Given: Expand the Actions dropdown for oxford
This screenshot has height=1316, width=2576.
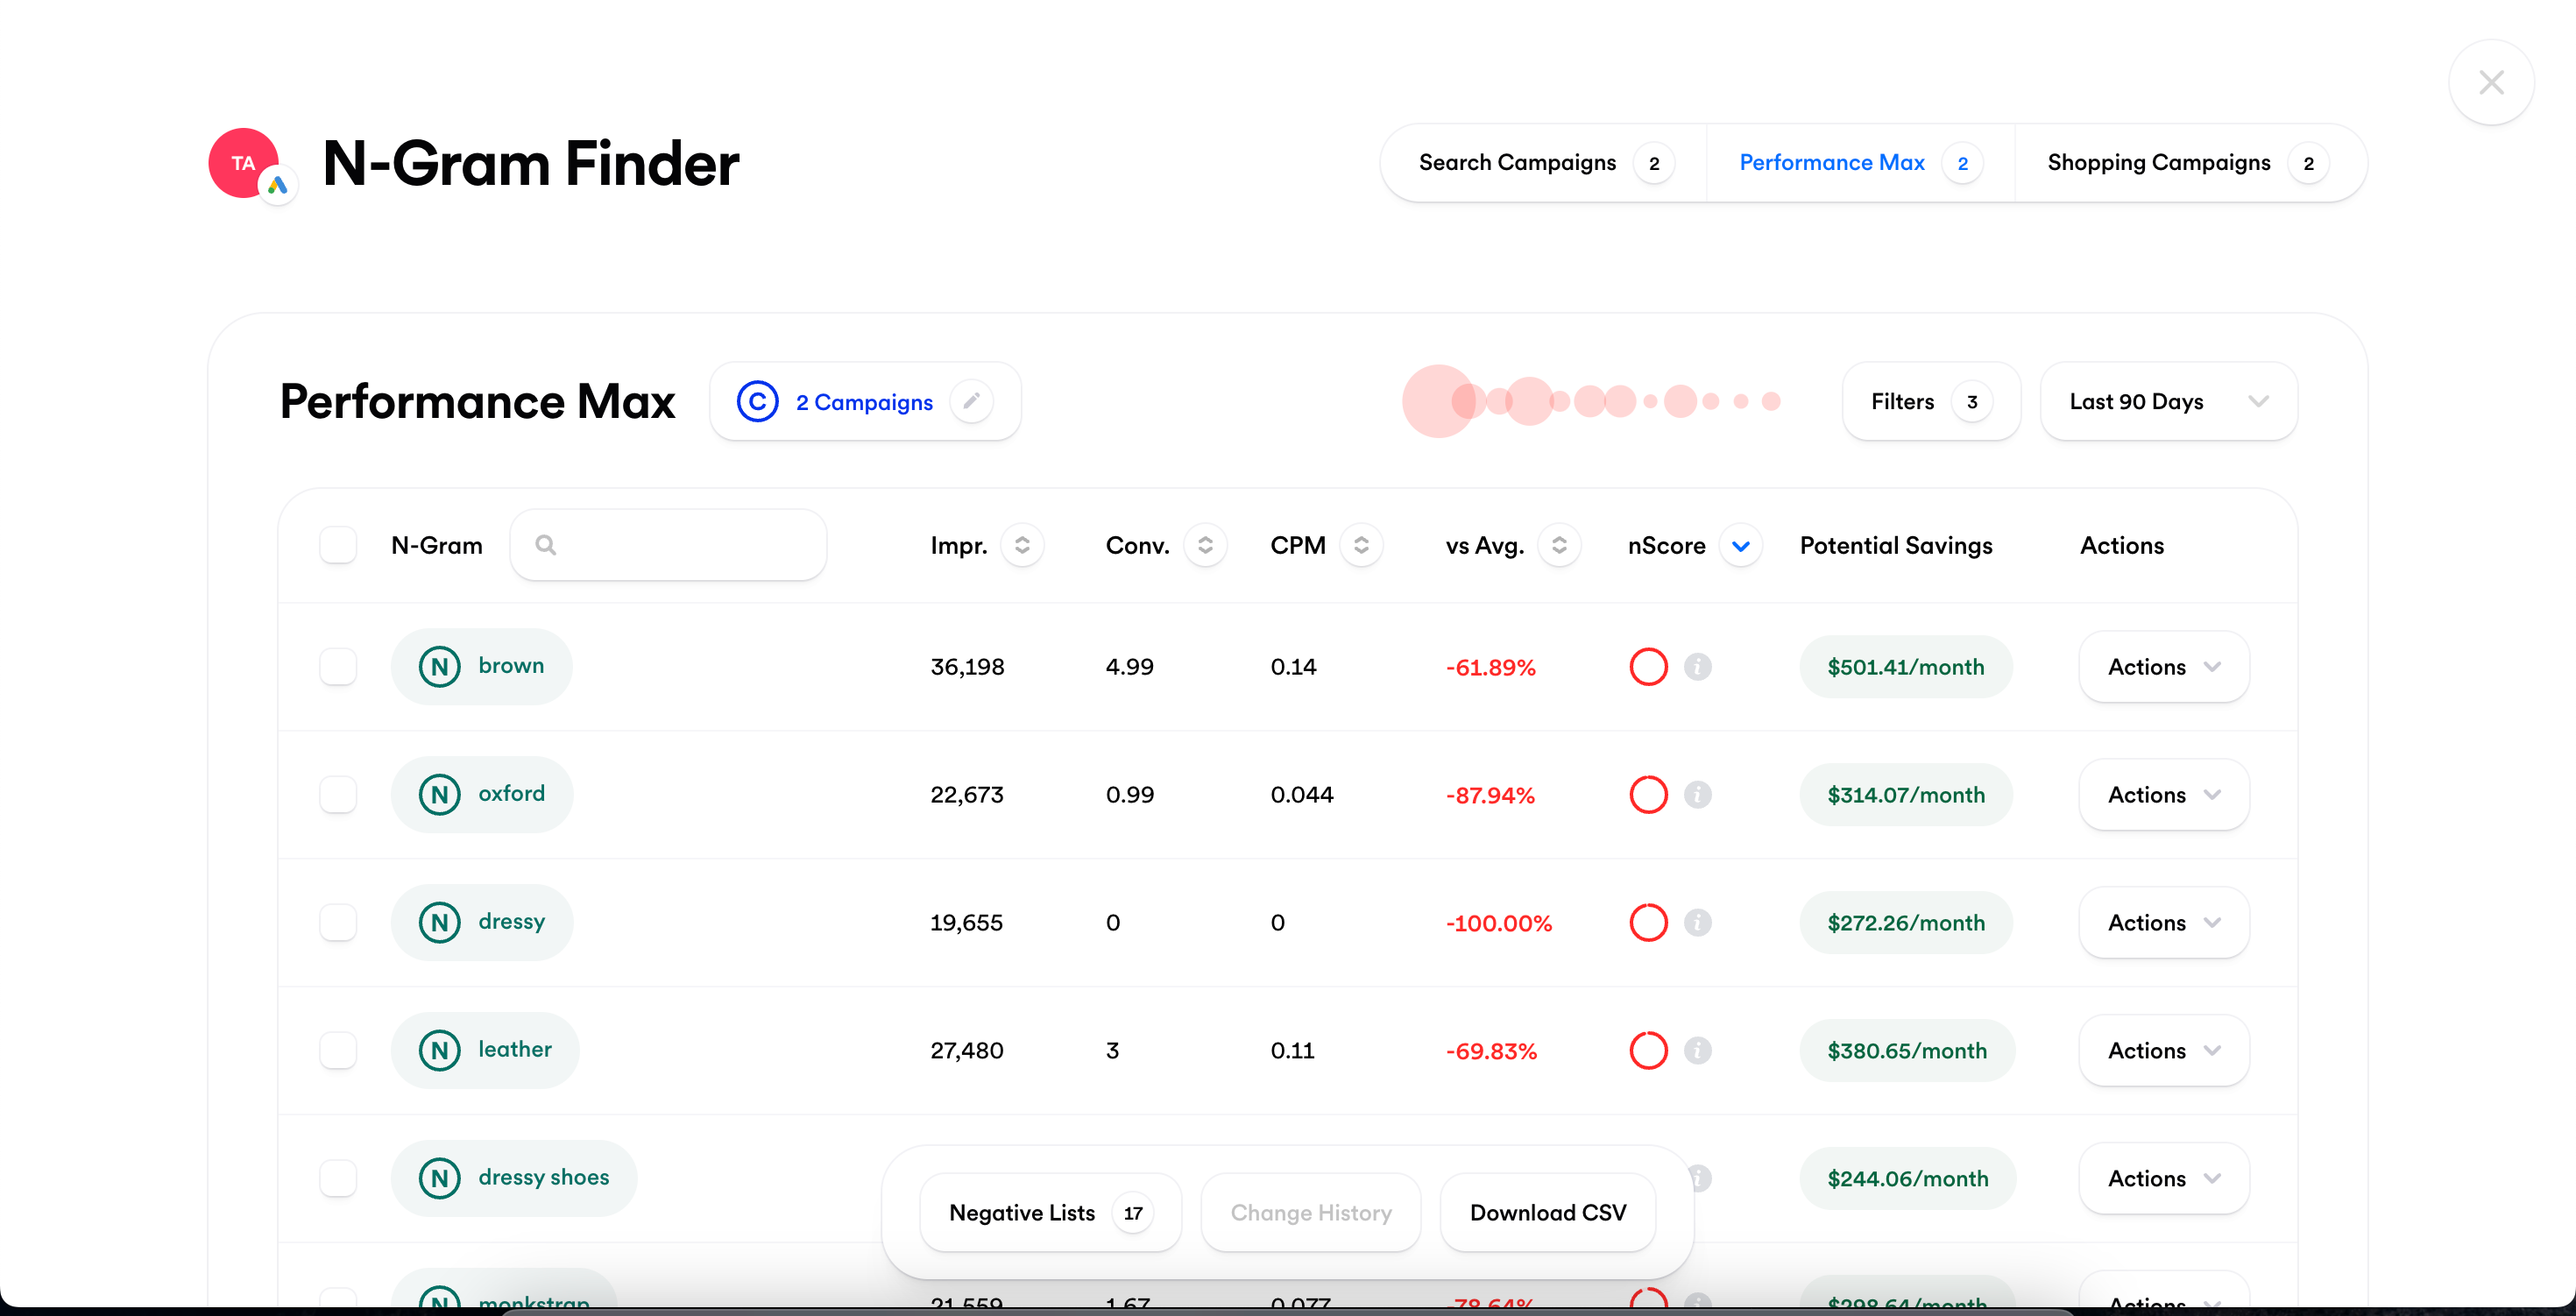Looking at the screenshot, I should point(2163,794).
